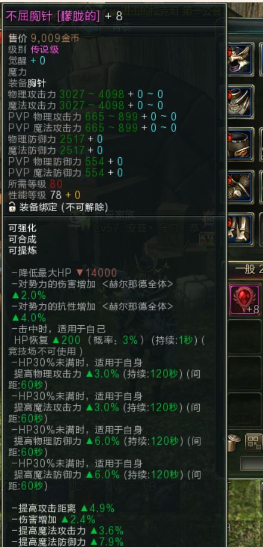
Task: Select the third empty slot below the brooch
Action: (245, 410)
